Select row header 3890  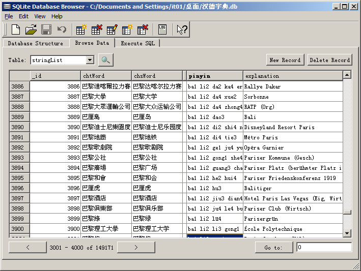click(19, 127)
